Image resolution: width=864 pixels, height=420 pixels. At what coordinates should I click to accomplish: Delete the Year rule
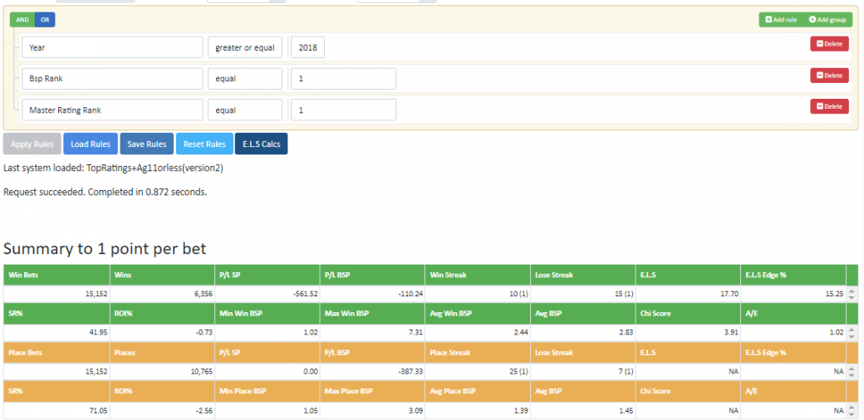pyautogui.click(x=829, y=43)
